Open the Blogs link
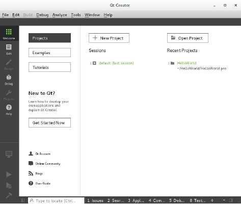The width and height of the screenshot is (241, 204). point(39,173)
